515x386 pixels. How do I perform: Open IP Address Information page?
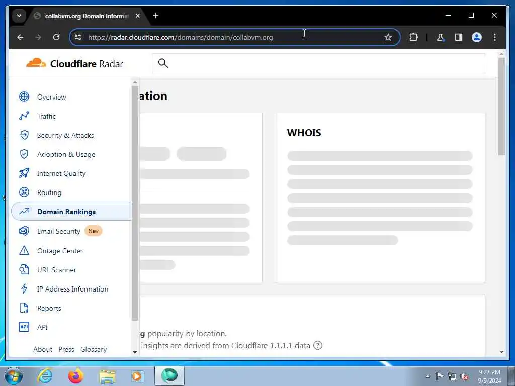point(72,289)
